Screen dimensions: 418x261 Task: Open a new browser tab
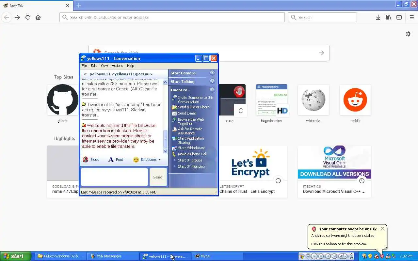coord(79,5)
